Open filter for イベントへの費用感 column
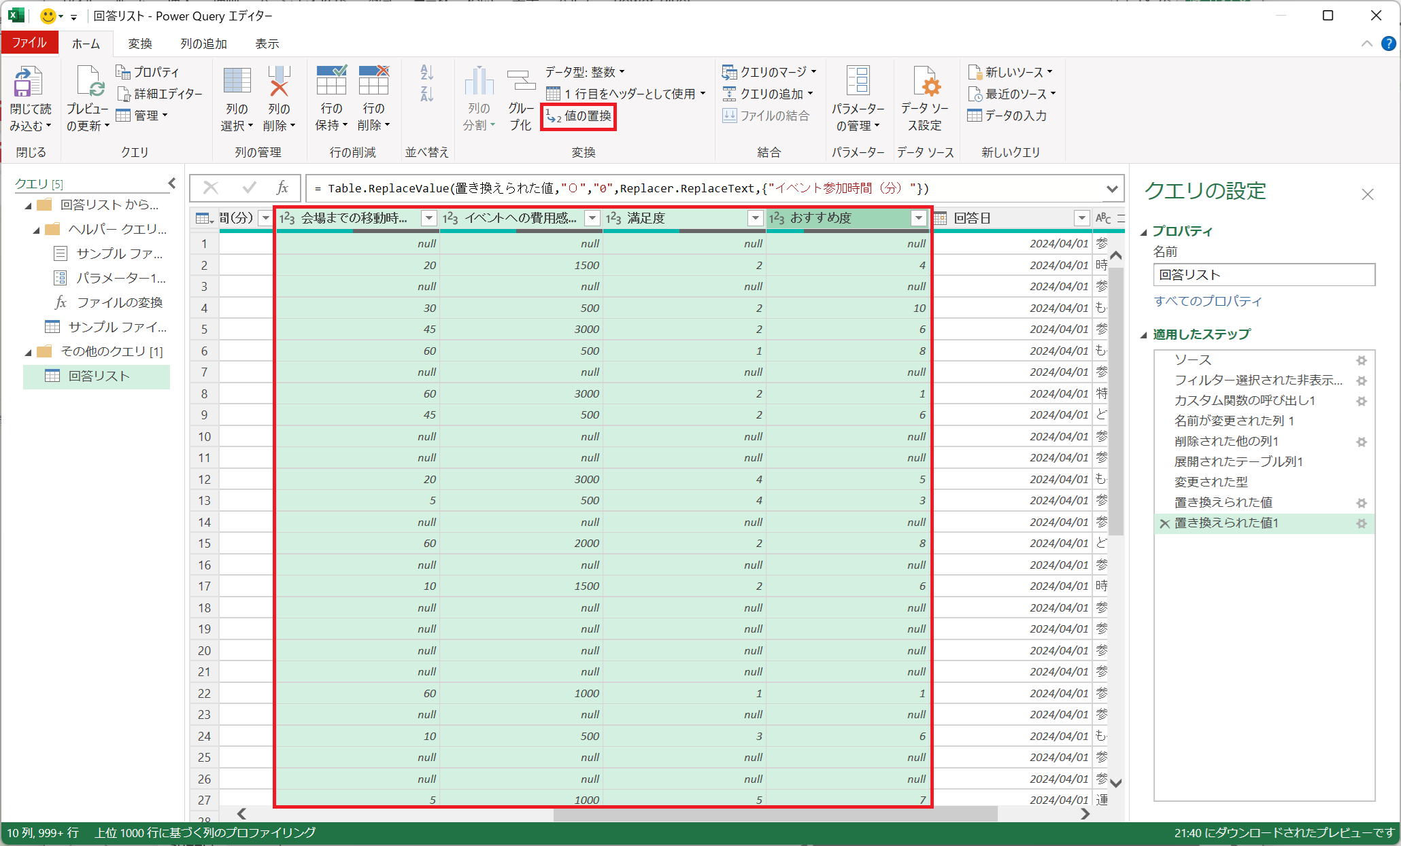Viewport: 1401px width, 846px height. (592, 218)
